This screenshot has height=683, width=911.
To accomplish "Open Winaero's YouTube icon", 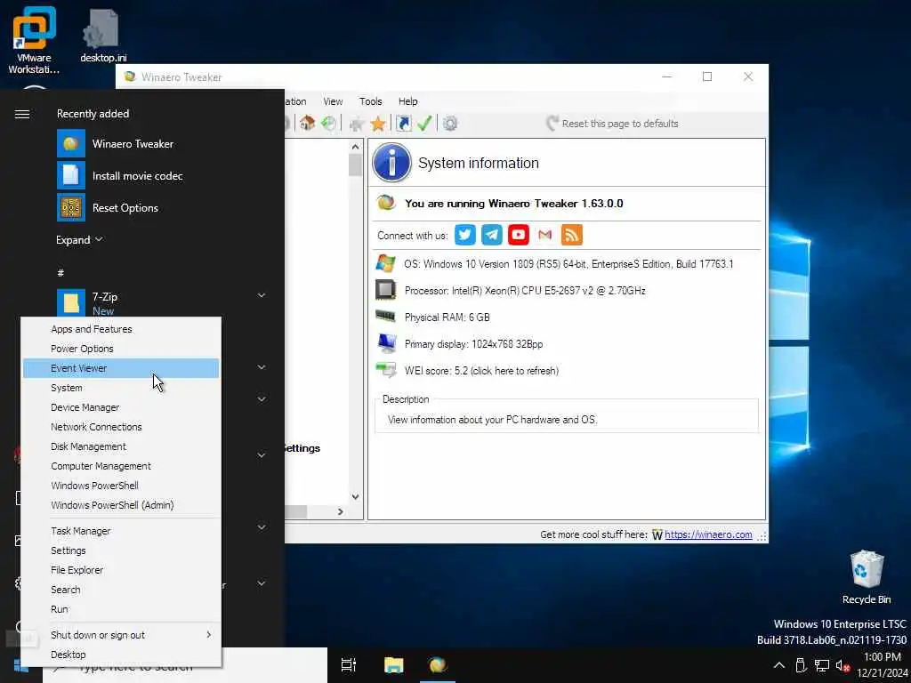I will tap(519, 235).
